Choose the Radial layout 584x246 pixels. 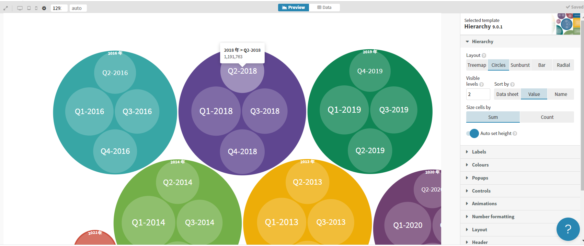(563, 65)
